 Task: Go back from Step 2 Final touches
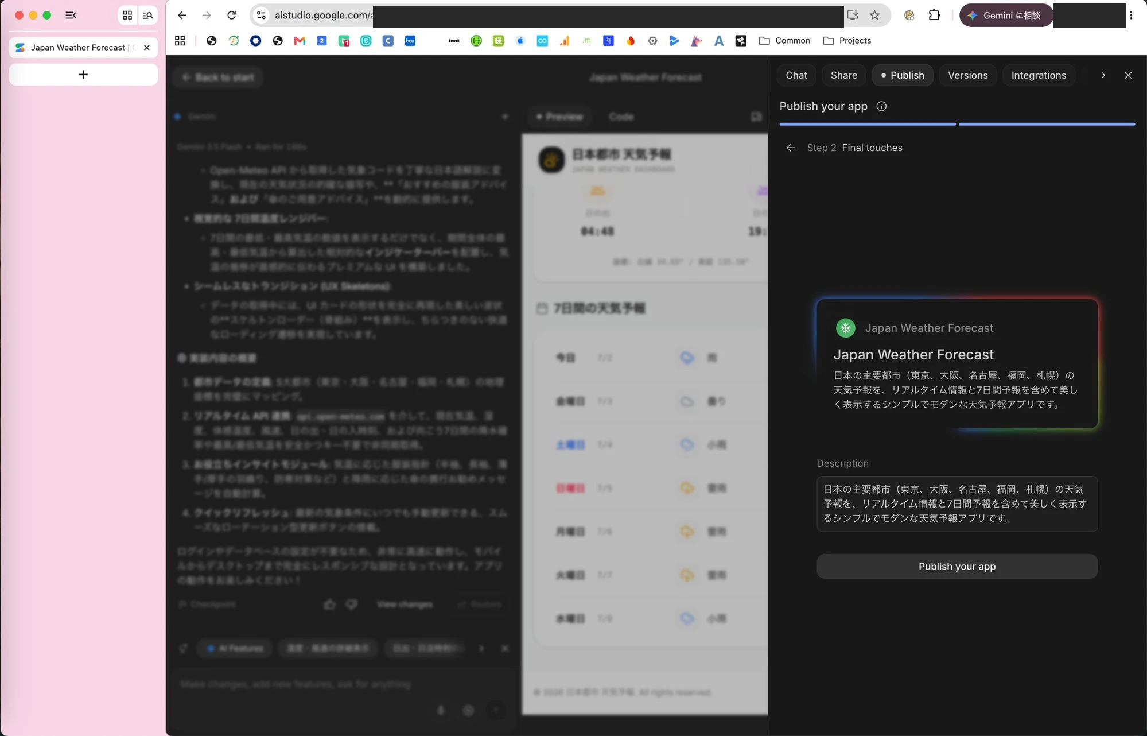791,148
